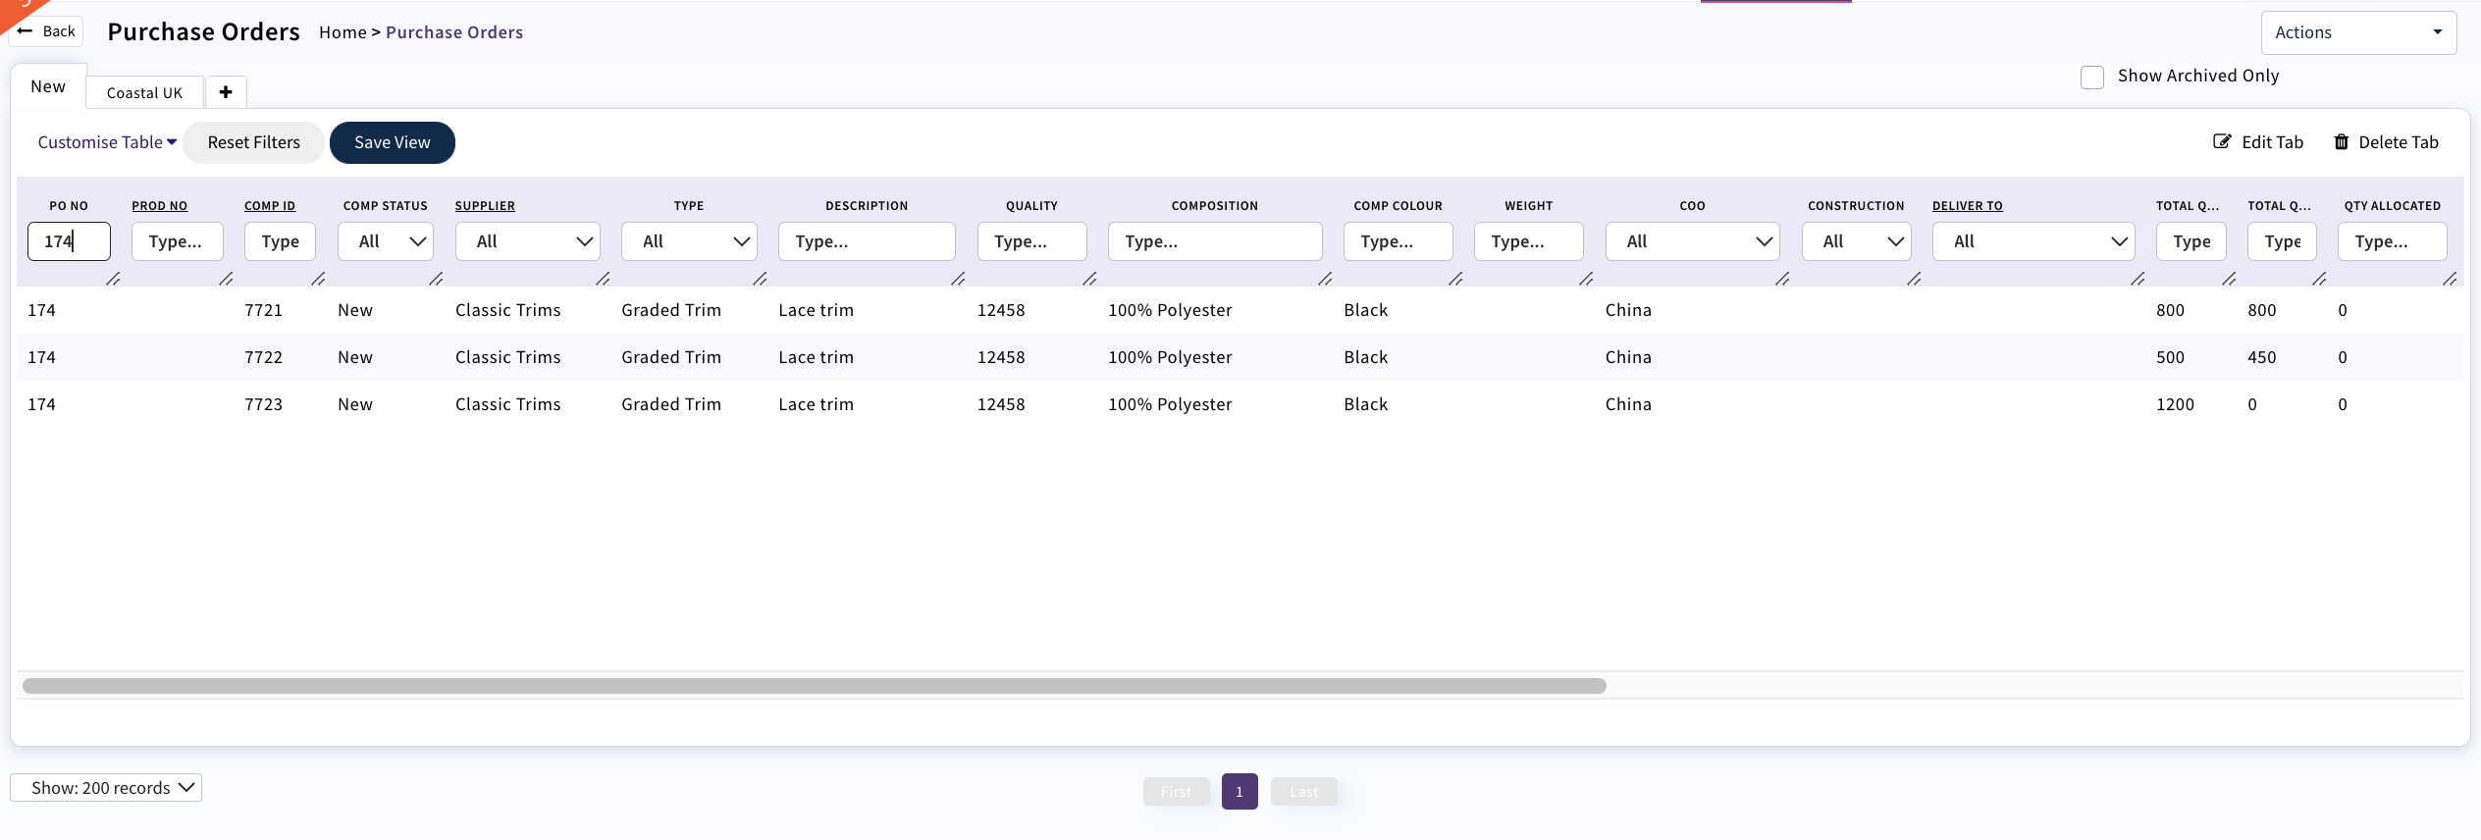
Task: Expand Customise Table menu
Action: (107, 142)
